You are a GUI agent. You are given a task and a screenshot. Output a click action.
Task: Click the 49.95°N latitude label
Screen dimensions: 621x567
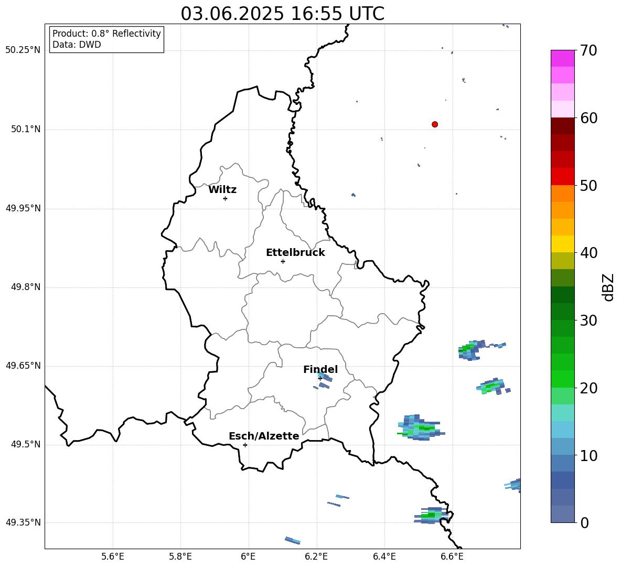click(23, 208)
